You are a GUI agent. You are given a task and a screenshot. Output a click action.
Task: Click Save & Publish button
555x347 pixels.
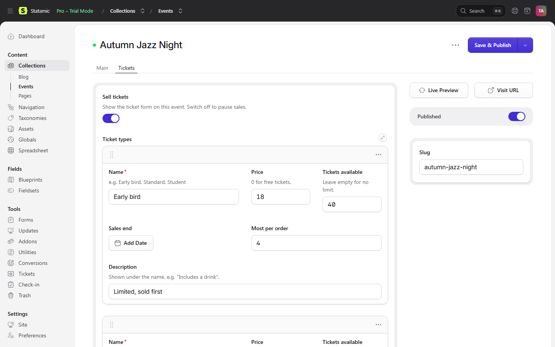point(493,45)
